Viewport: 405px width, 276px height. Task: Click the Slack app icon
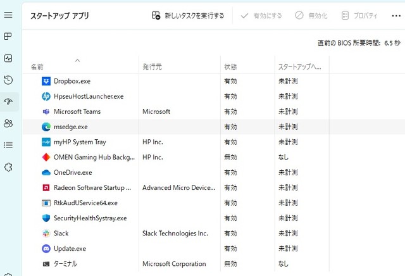[46, 234]
